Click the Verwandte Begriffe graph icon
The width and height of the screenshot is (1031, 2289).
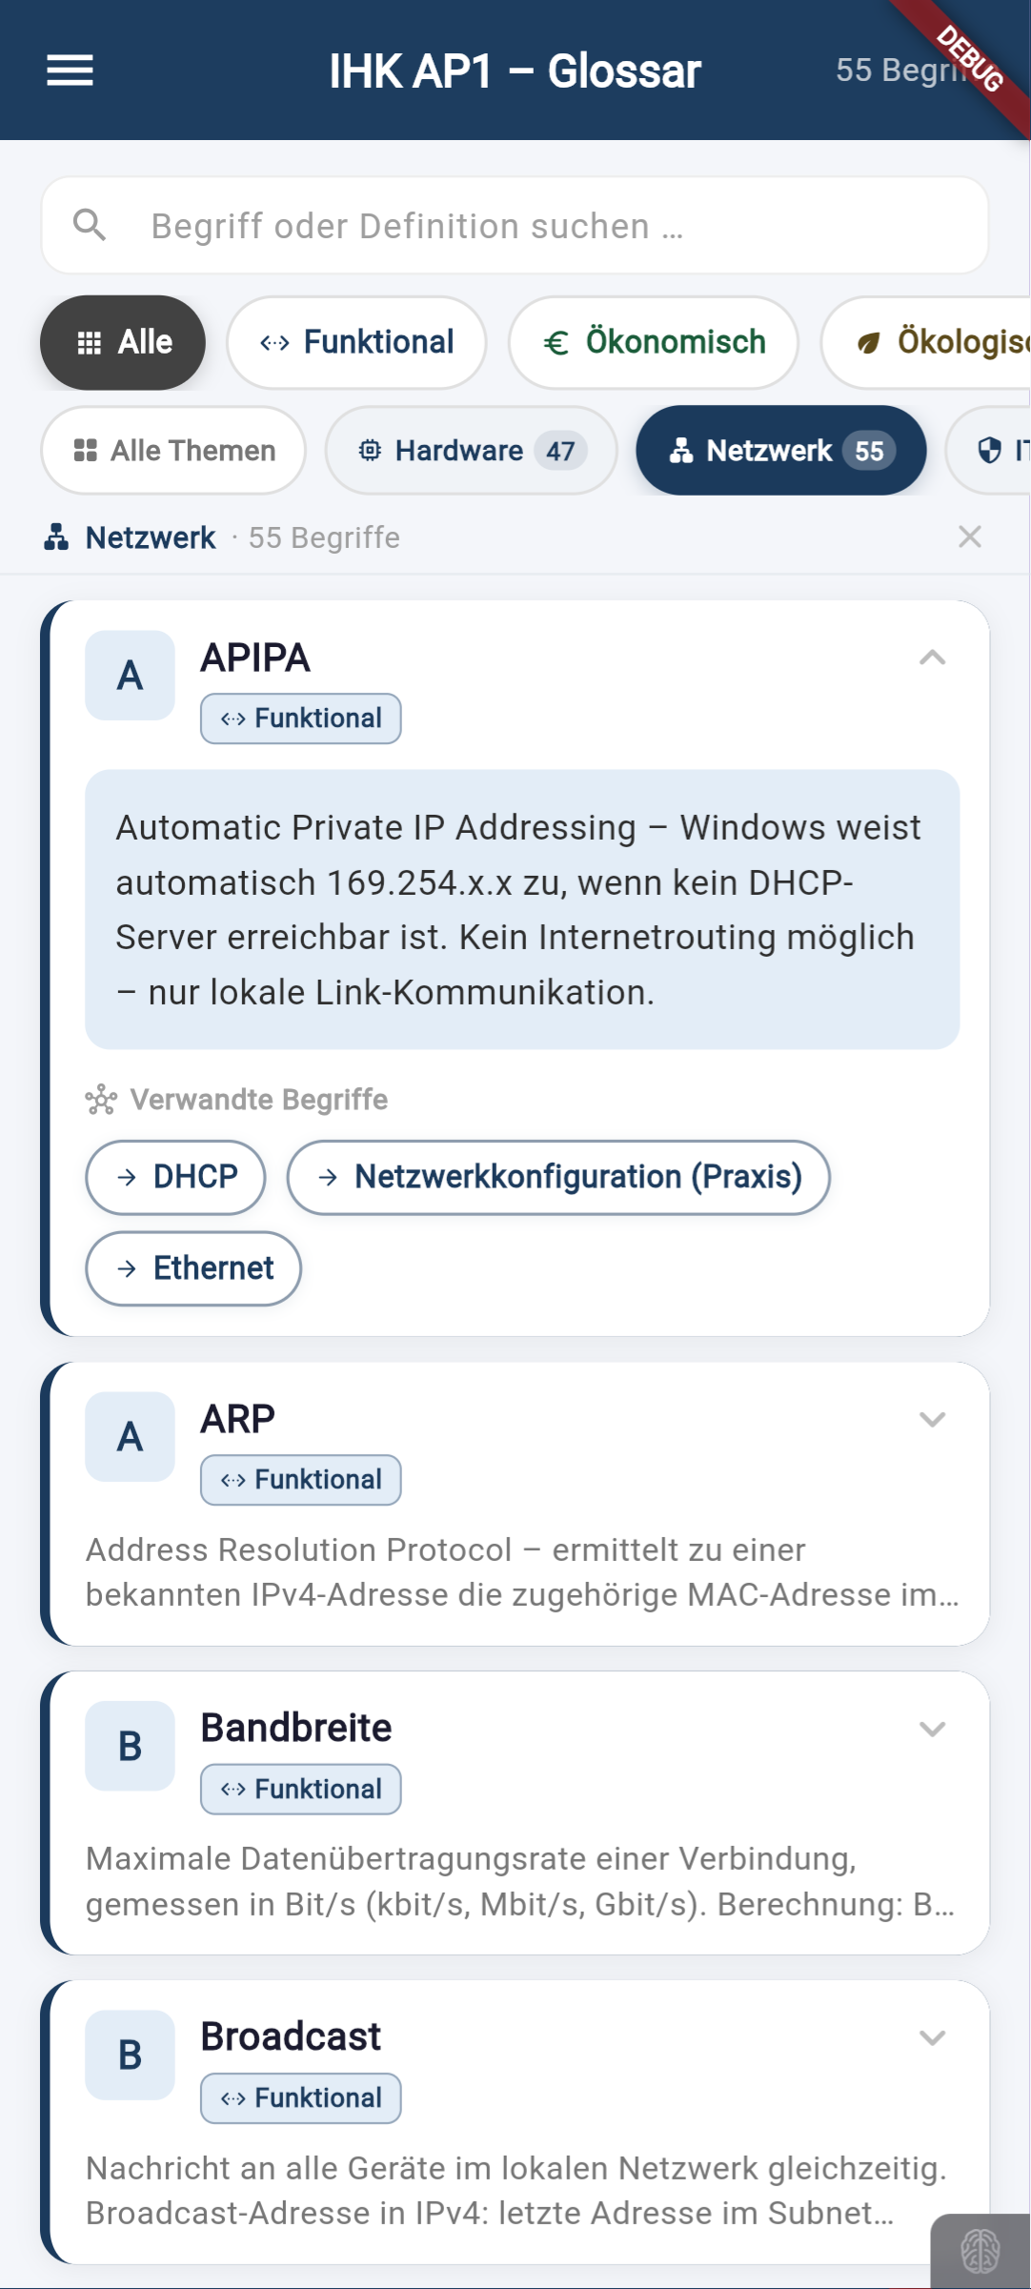tap(101, 1100)
